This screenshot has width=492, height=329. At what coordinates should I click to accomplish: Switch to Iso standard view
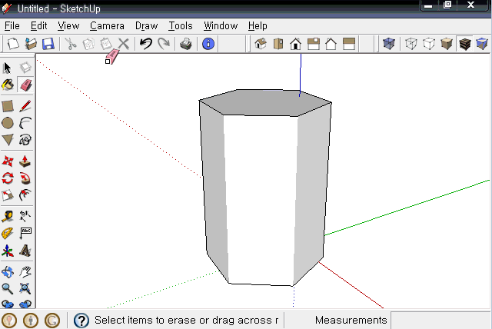click(x=261, y=44)
